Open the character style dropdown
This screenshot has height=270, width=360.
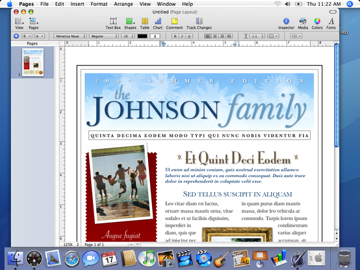tap(40, 36)
